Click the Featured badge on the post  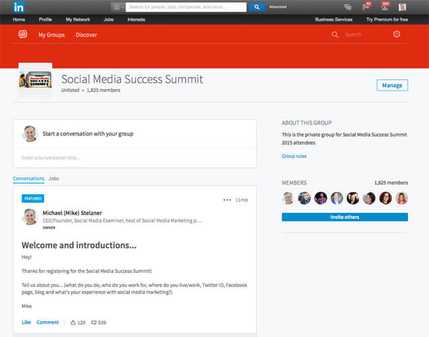click(33, 198)
